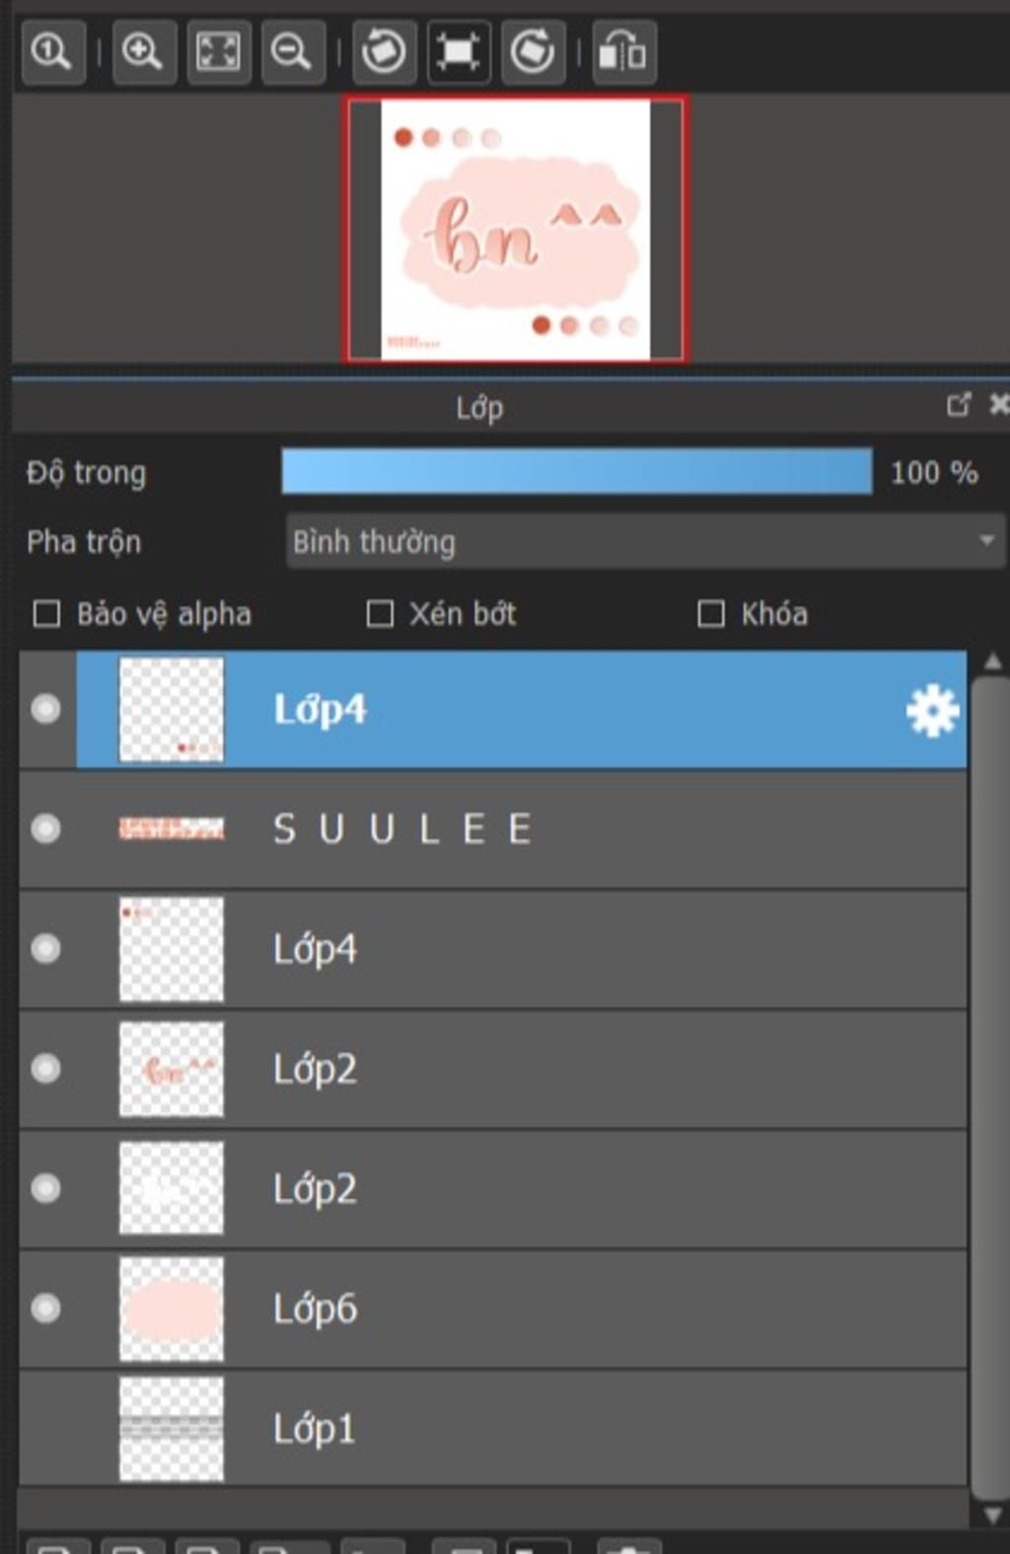Tick the Khóa lock checkbox

click(710, 614)
